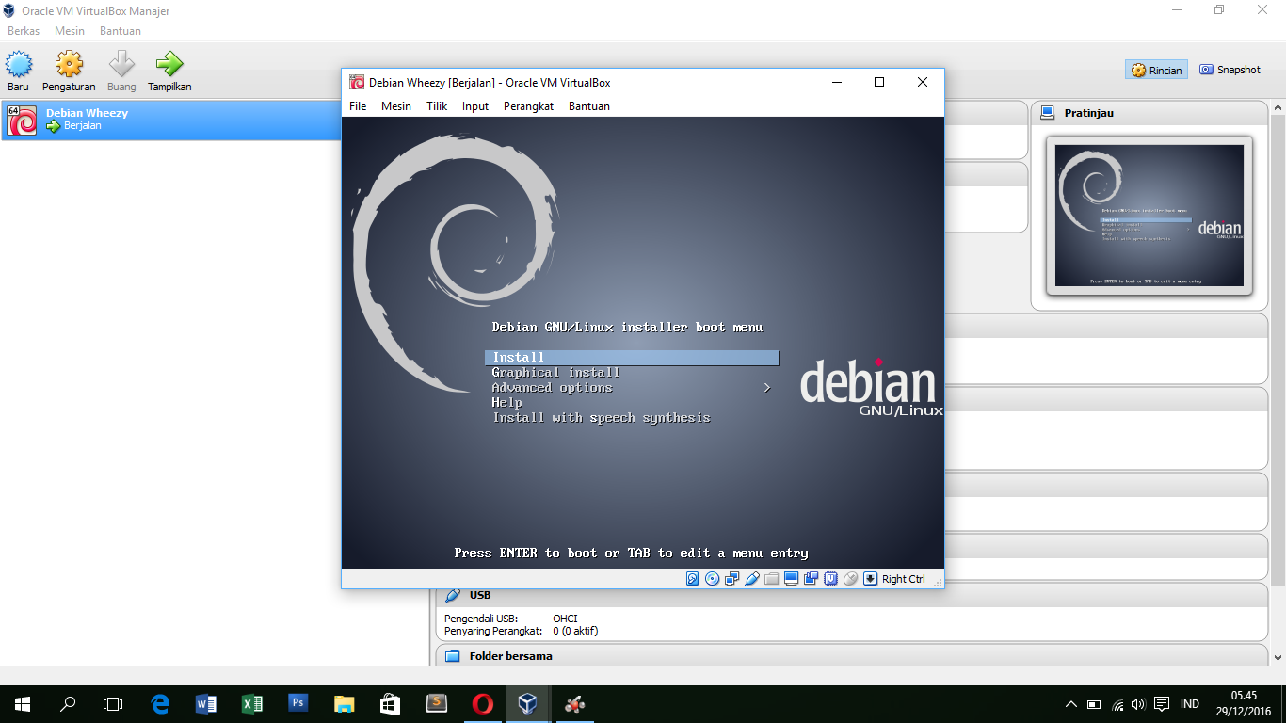Open the Windows Store taskbar icon
This screenshot has height=723, width=1286.
point(391,704)
